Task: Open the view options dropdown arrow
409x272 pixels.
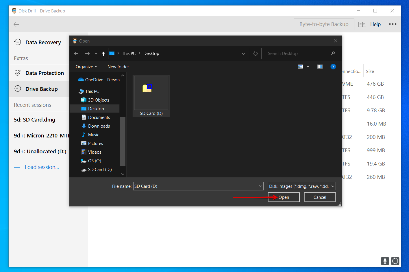Action: tap(308, 67)
